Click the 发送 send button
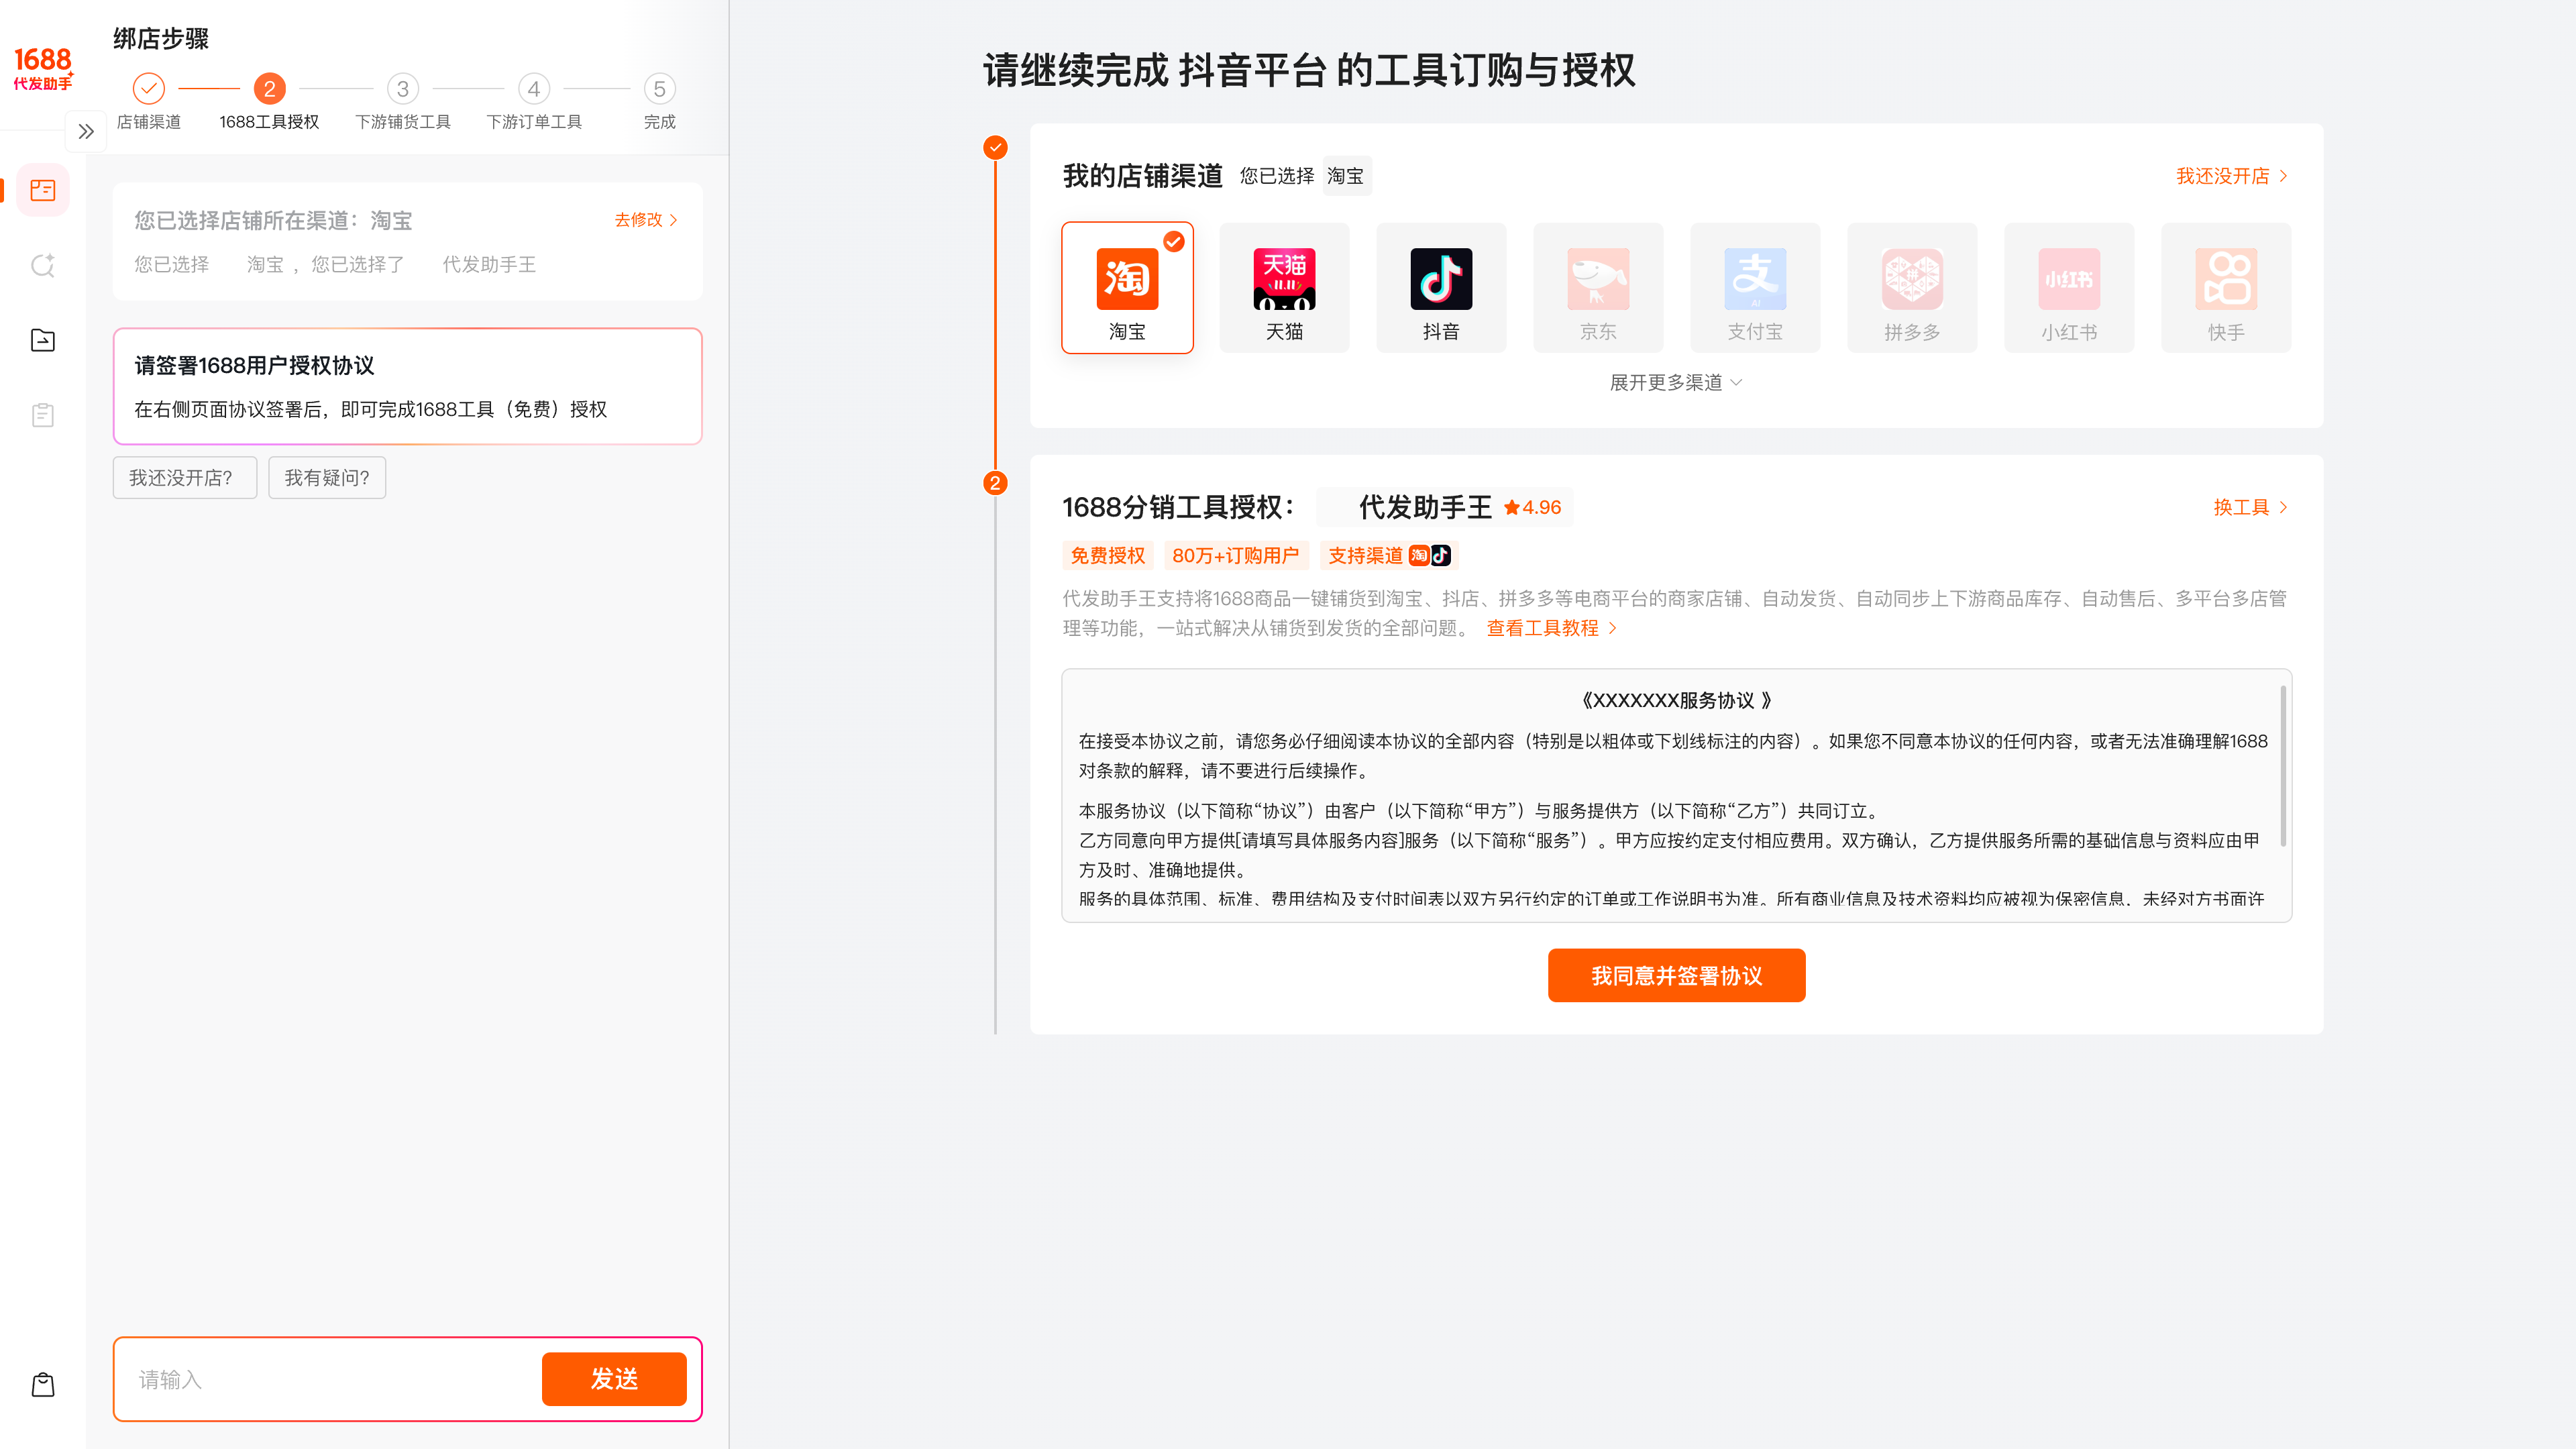The width and height of the screenshot is (2576, 1449). (614, 1379)
